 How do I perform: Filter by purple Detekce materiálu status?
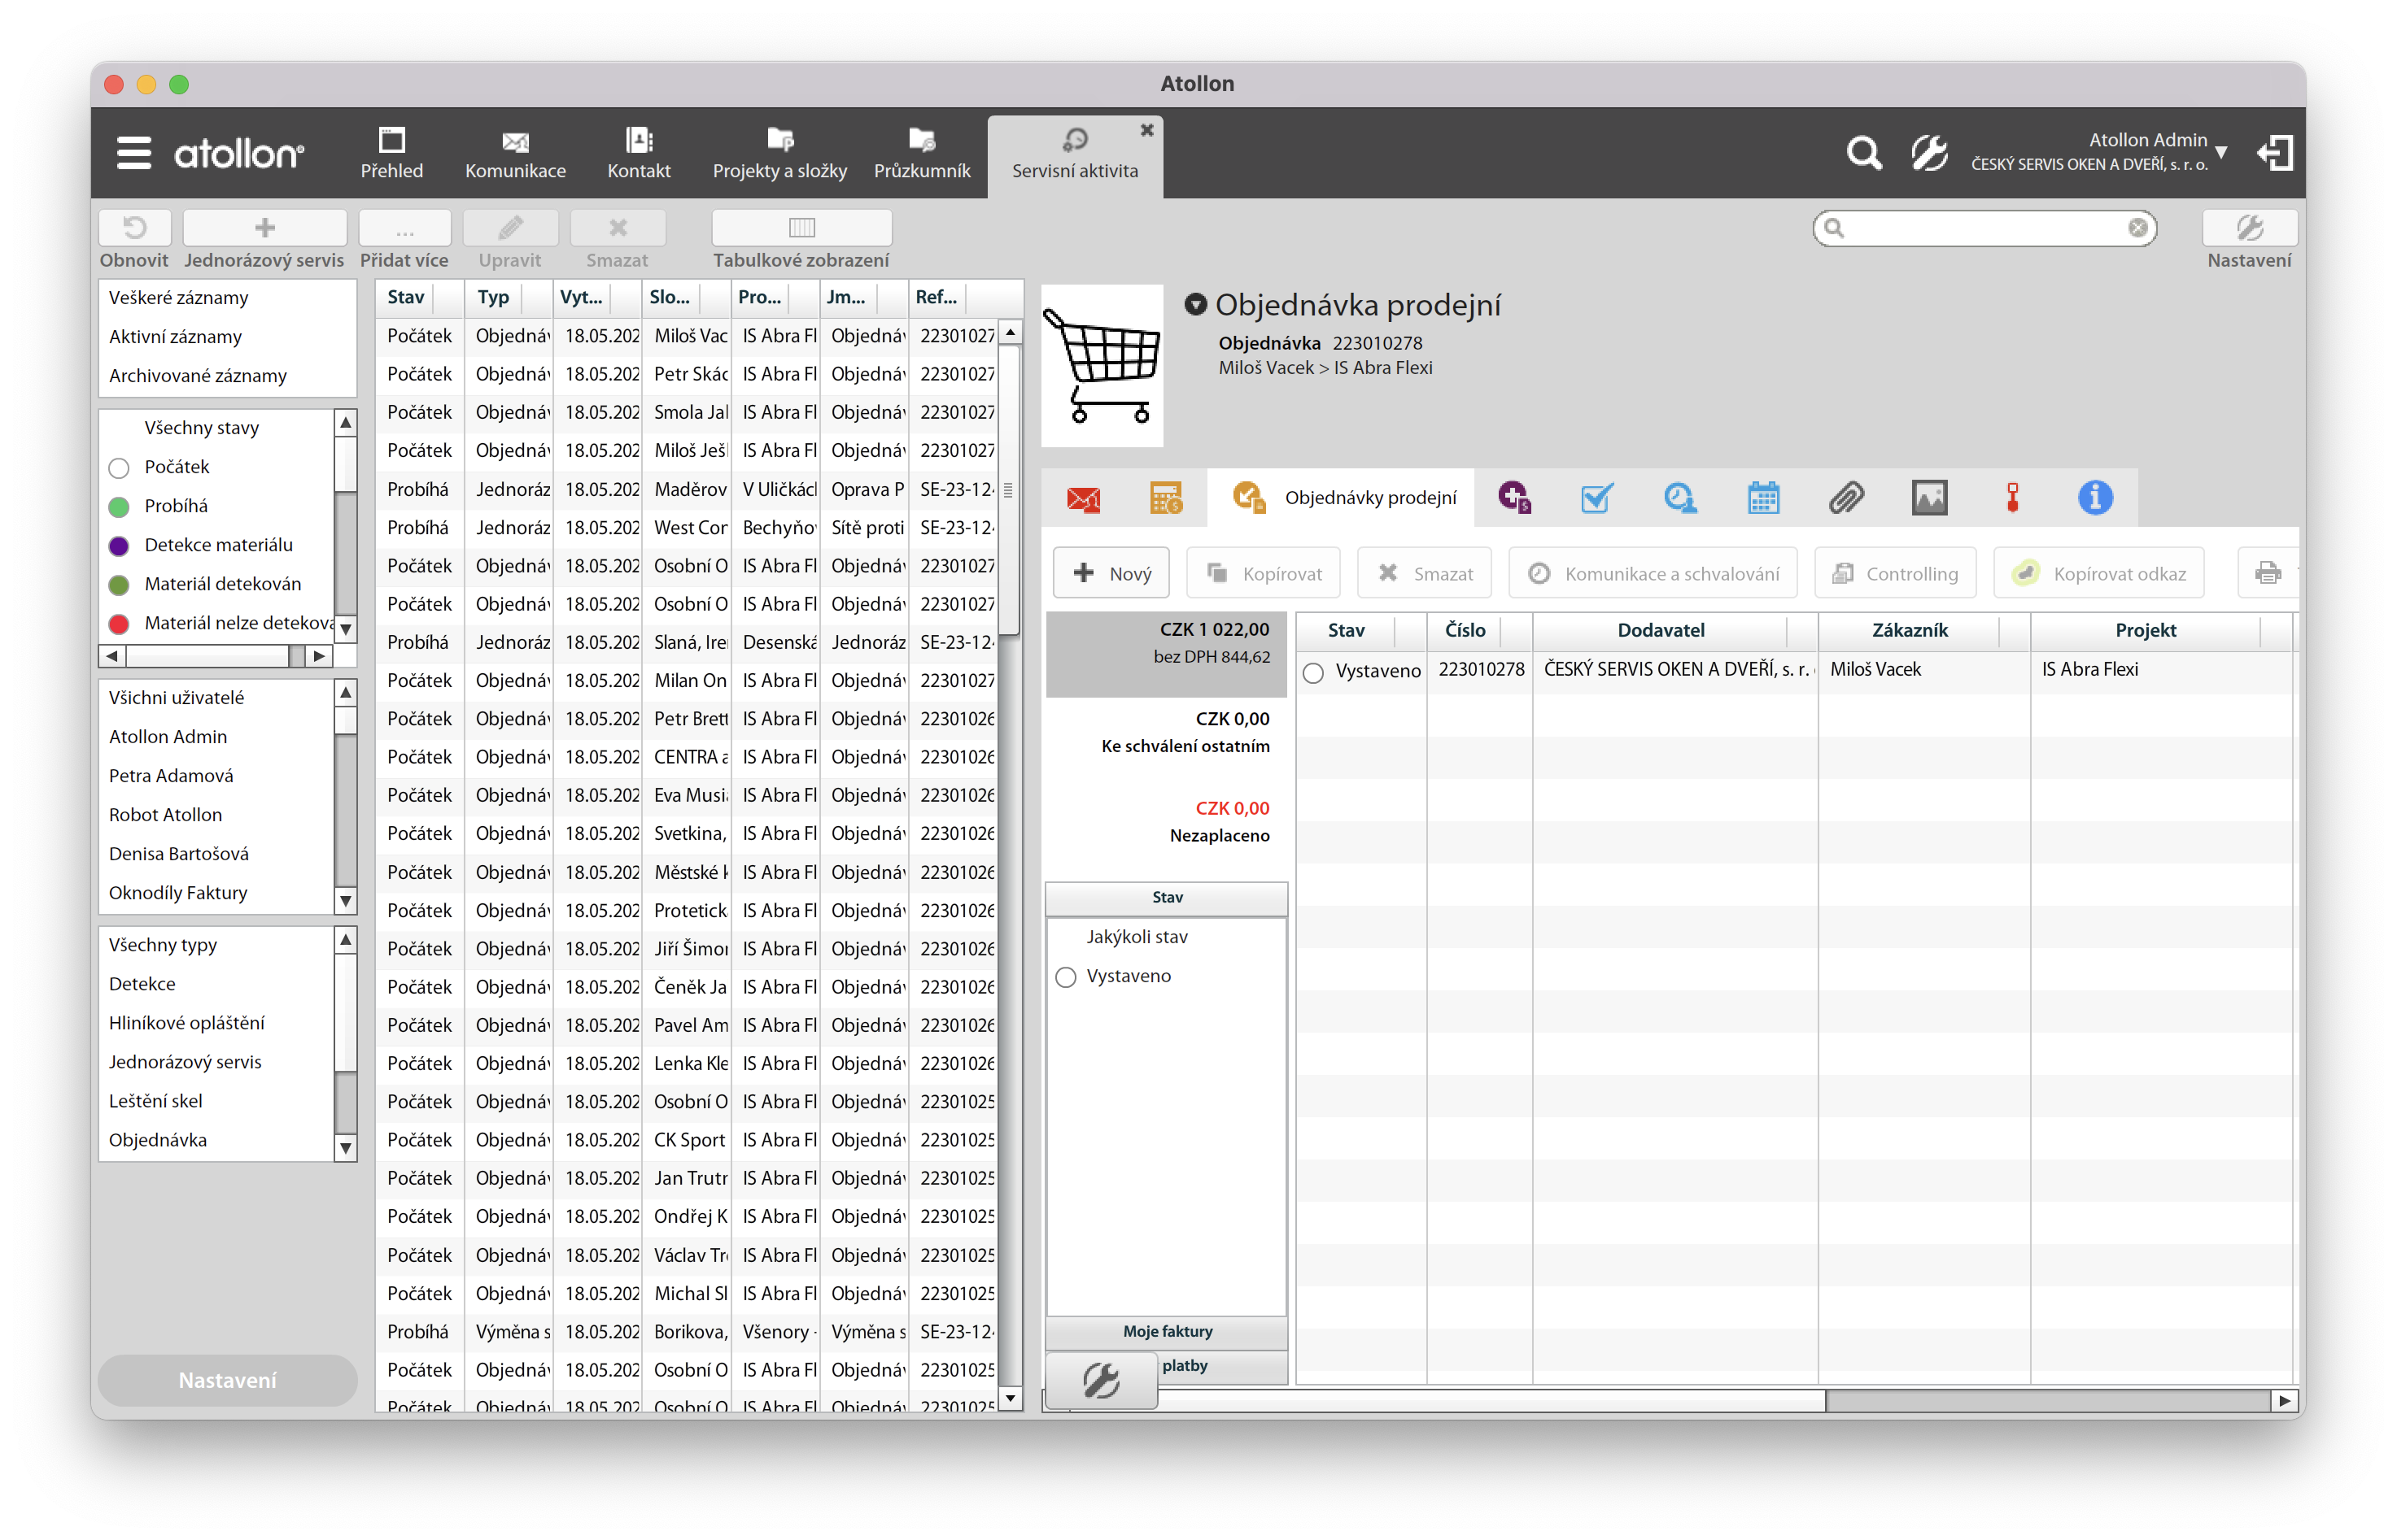coord(119,546)
